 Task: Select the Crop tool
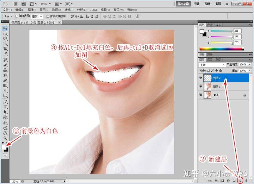(x=5, y=49)
